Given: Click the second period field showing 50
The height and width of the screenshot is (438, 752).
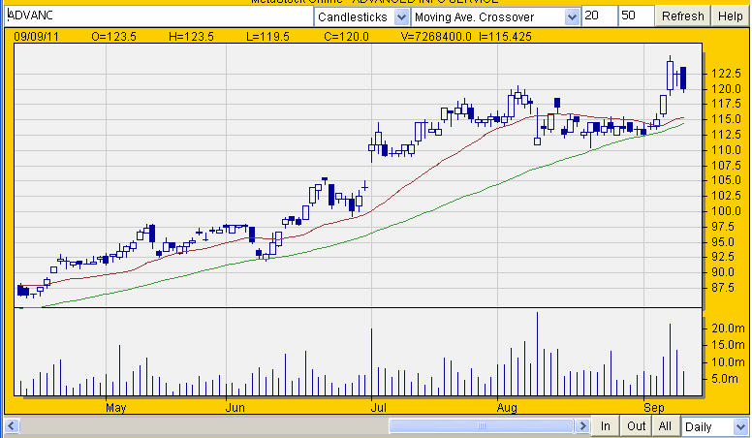Looking at the screenshot, I should point(636,16).
